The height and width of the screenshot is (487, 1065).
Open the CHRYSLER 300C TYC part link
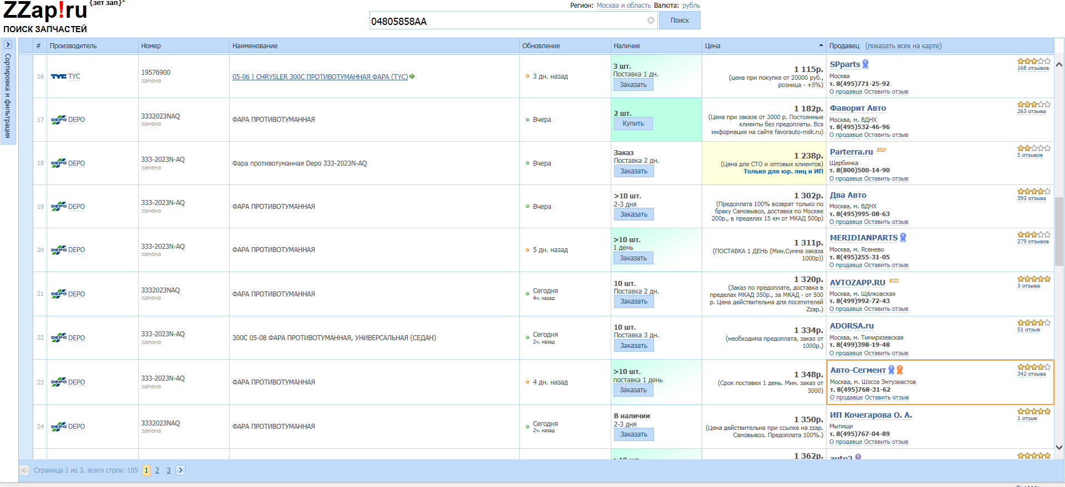tap(320, 77)
